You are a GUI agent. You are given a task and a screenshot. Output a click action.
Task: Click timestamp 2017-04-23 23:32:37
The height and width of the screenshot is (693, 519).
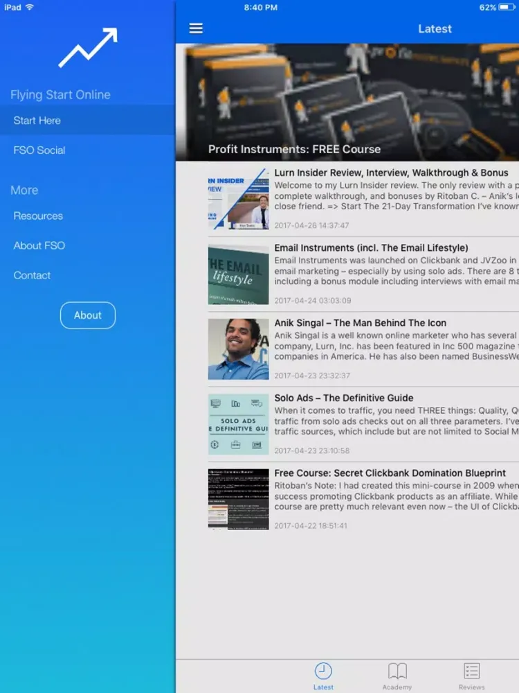click(x=312, y=376)
